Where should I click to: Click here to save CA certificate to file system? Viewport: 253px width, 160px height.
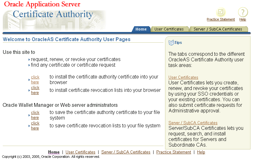pos(35,115)
